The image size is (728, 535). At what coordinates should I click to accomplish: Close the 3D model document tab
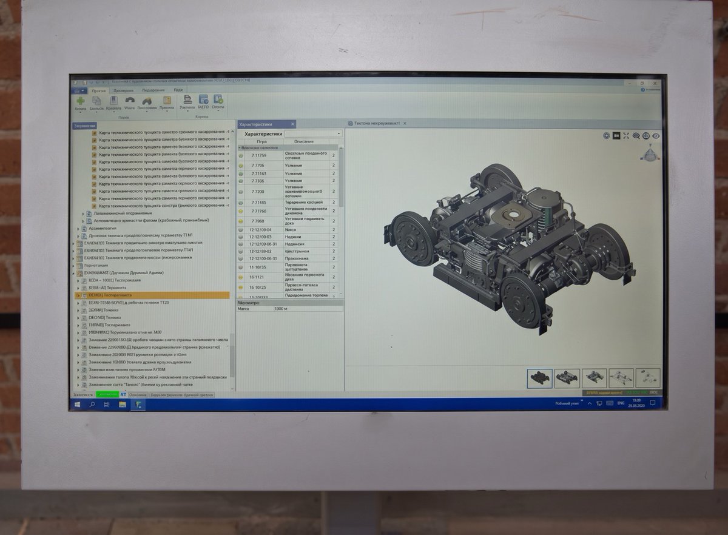pyautogui.click(x=405, y=123)
